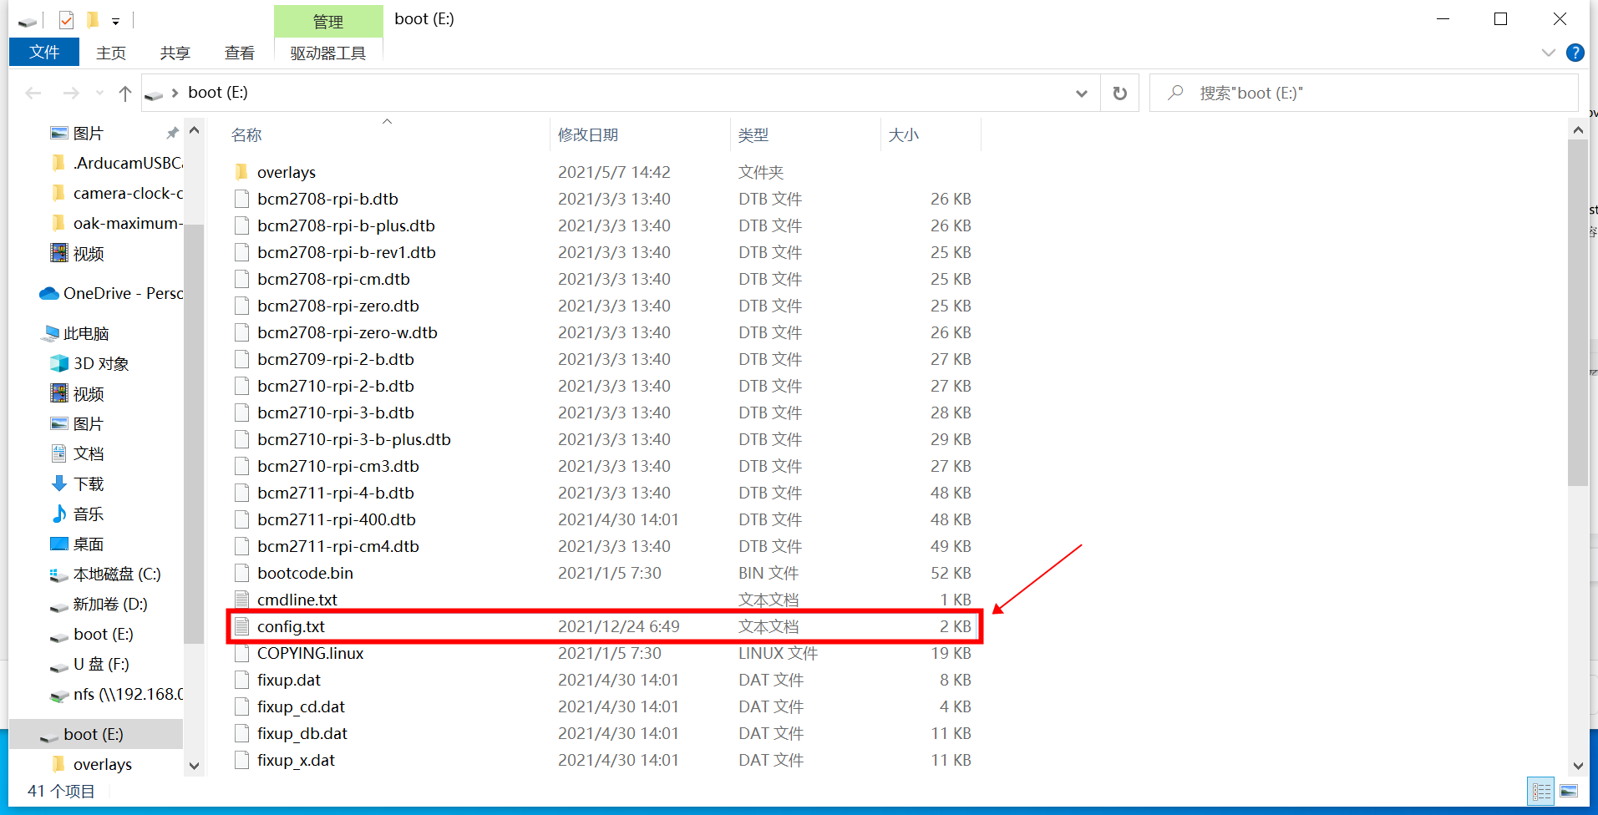This screenshot has height=815, width=1598.
Task: Sort files by 修改日期 column header
Action: pyautogui.click(x=588, y=134)
